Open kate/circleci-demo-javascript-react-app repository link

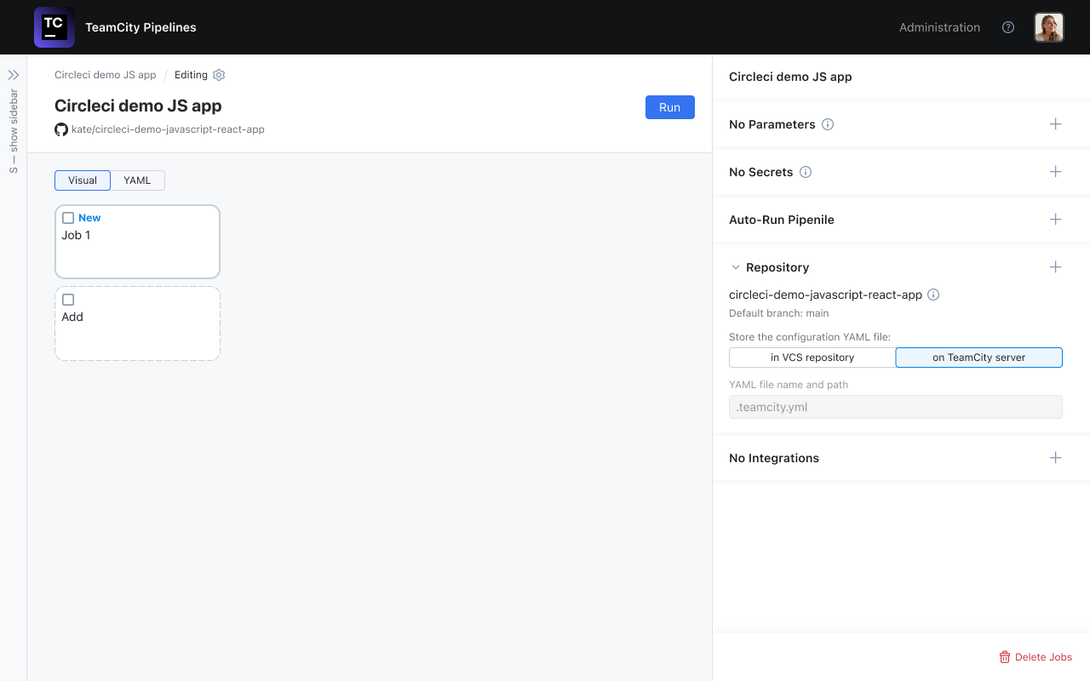(168, 129)
